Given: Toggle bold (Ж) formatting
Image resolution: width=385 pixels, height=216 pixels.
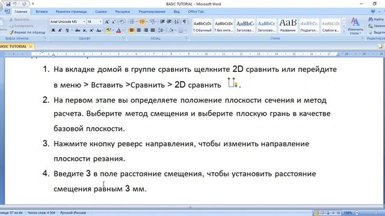Looking at the screenshot, I should 53,31.
